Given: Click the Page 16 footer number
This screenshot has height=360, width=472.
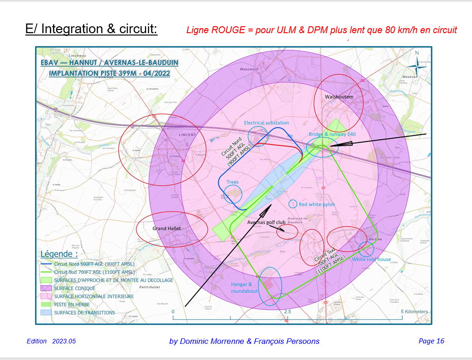Looking at the screenshot, I should click(431, 341).
